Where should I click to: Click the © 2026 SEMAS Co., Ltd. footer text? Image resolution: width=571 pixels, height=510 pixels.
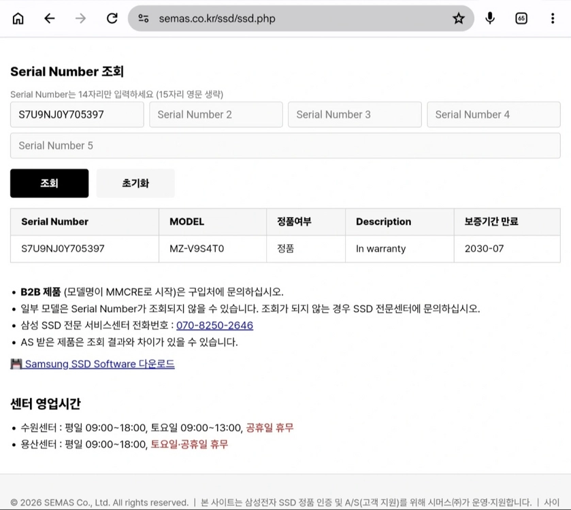[x=99, y=503]
